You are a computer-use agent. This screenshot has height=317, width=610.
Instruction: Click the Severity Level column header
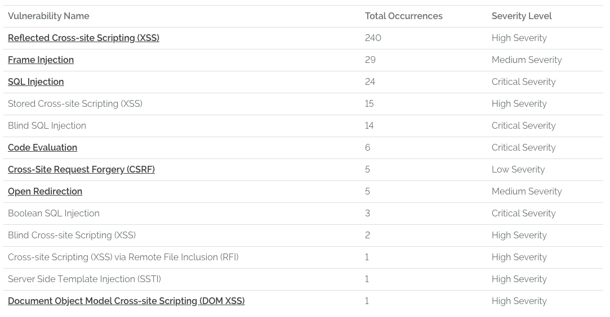click(x=521, y=16)
